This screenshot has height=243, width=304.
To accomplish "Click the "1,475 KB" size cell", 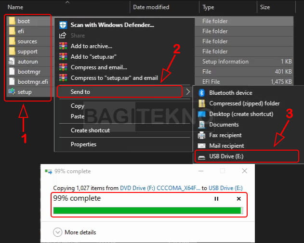I will click(281, 82).
